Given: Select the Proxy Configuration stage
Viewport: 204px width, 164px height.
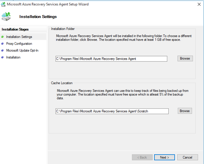Looking at the screenshot, I should point(19,44).
